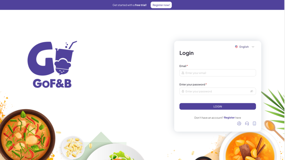Click the Register now! button in the banner
The height and width of the screenshot is (160, 285).
[161, 5]
